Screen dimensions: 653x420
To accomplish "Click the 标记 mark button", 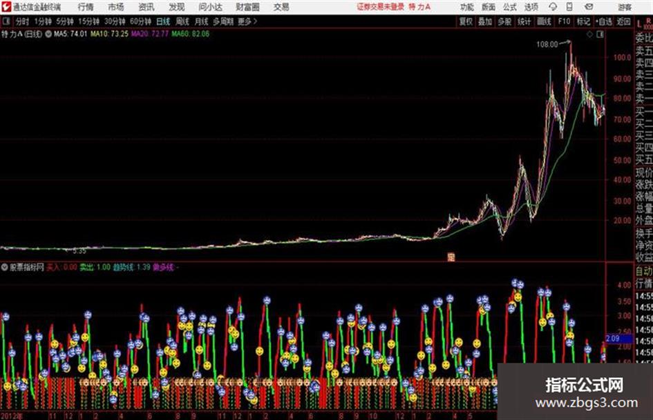I will (x=583, y=21).
